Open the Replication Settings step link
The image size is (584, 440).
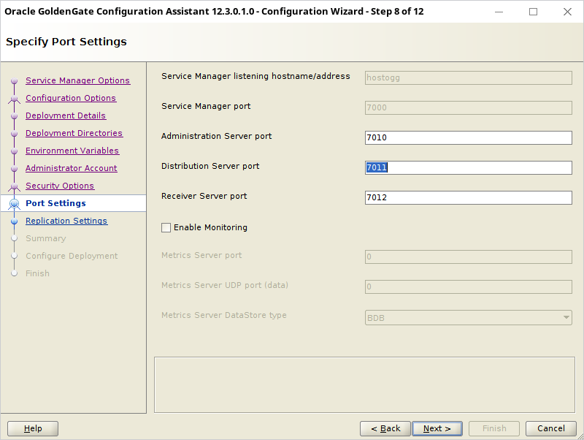click(66, 221)
